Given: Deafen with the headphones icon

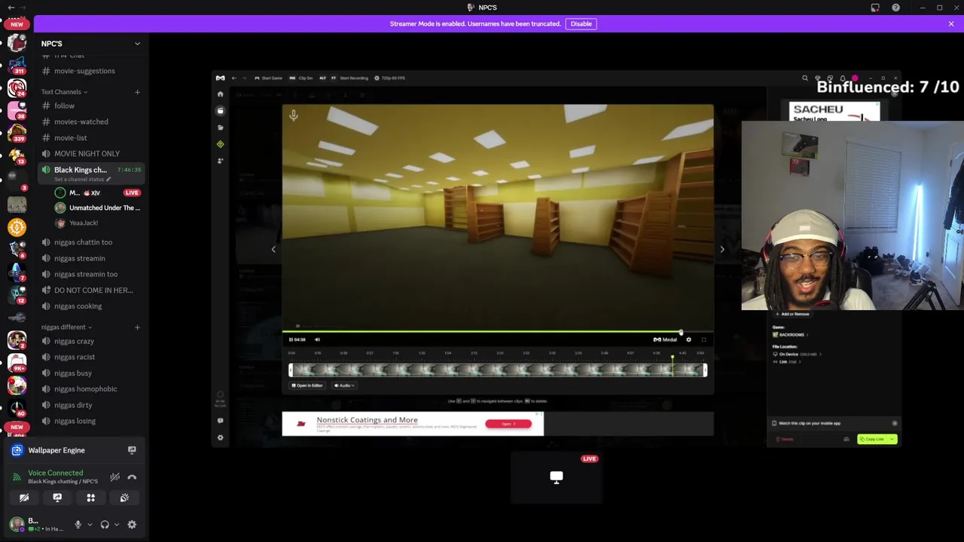Looking at the screenshot, I should pos(105,525).
